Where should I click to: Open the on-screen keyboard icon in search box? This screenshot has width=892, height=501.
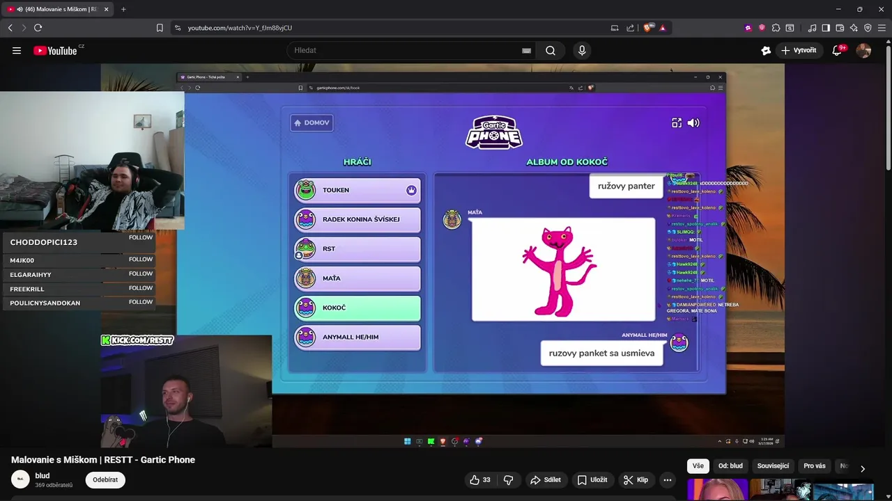pyautogui.click(x=526, y=50)
